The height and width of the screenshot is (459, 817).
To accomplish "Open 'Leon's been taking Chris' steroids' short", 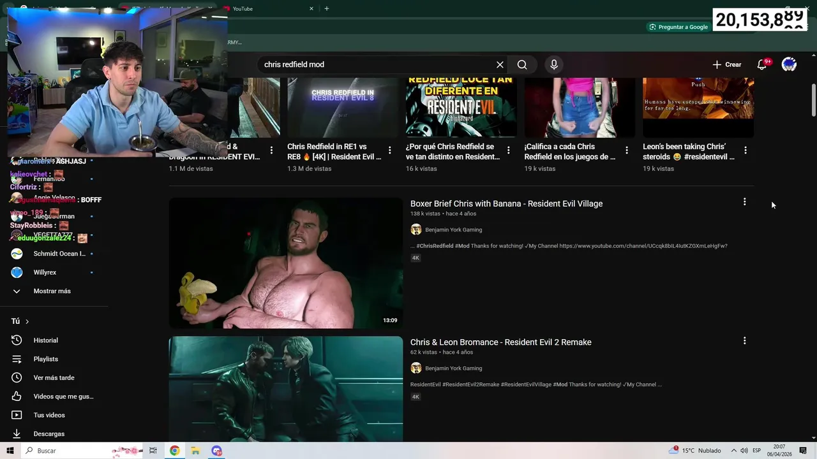I will [689, 151].
